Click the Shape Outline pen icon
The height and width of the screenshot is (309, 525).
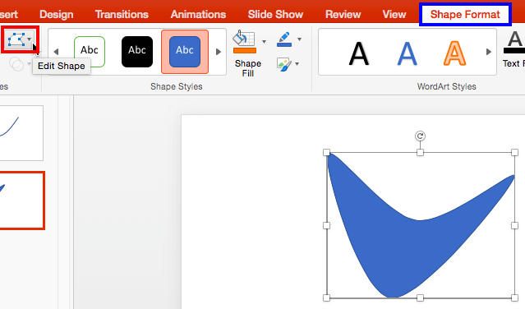point(284,39)
